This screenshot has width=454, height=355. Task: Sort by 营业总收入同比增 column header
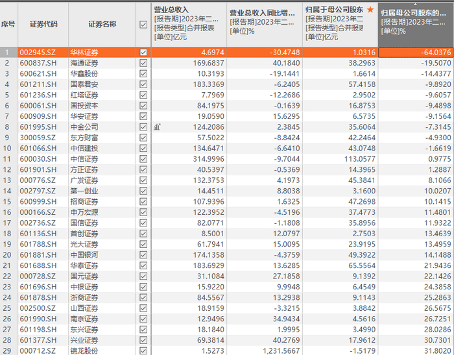pos(265,25)
